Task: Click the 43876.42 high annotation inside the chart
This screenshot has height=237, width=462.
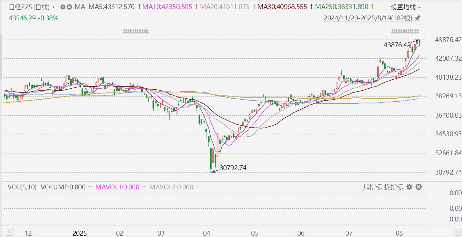Action: (397, 45)
